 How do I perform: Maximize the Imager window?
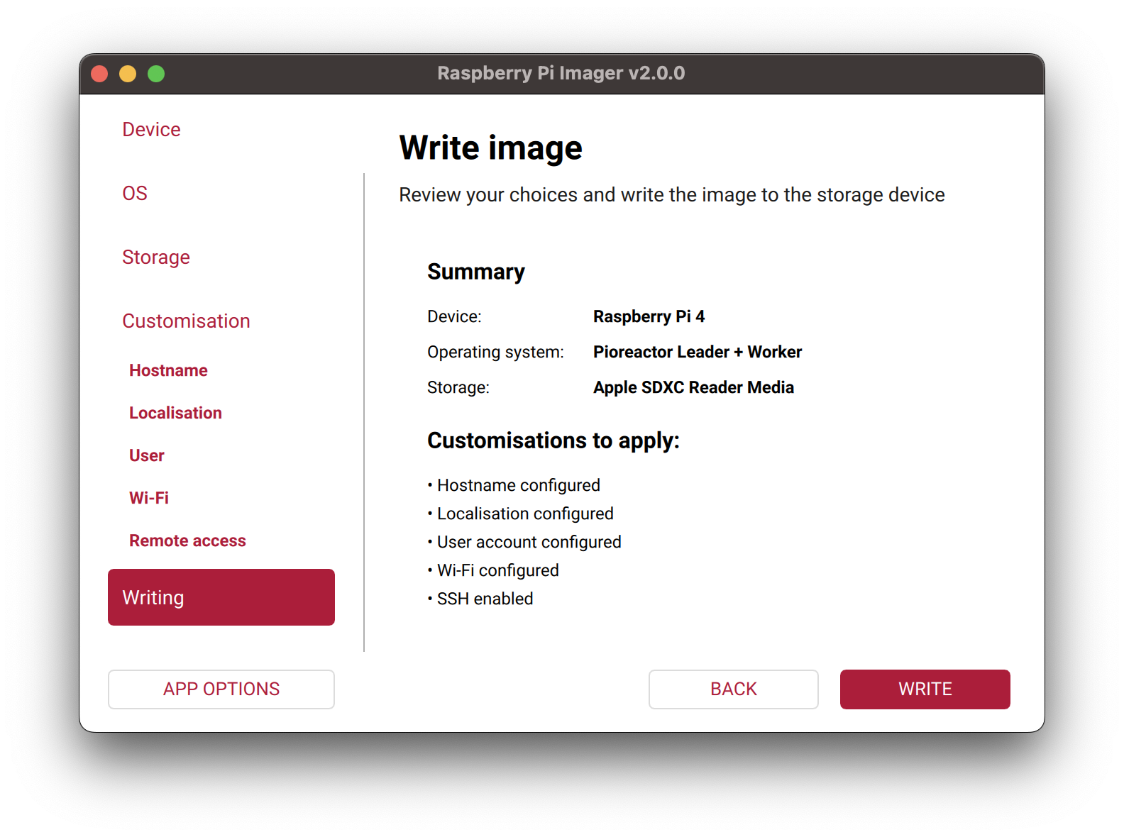[156, 74]
